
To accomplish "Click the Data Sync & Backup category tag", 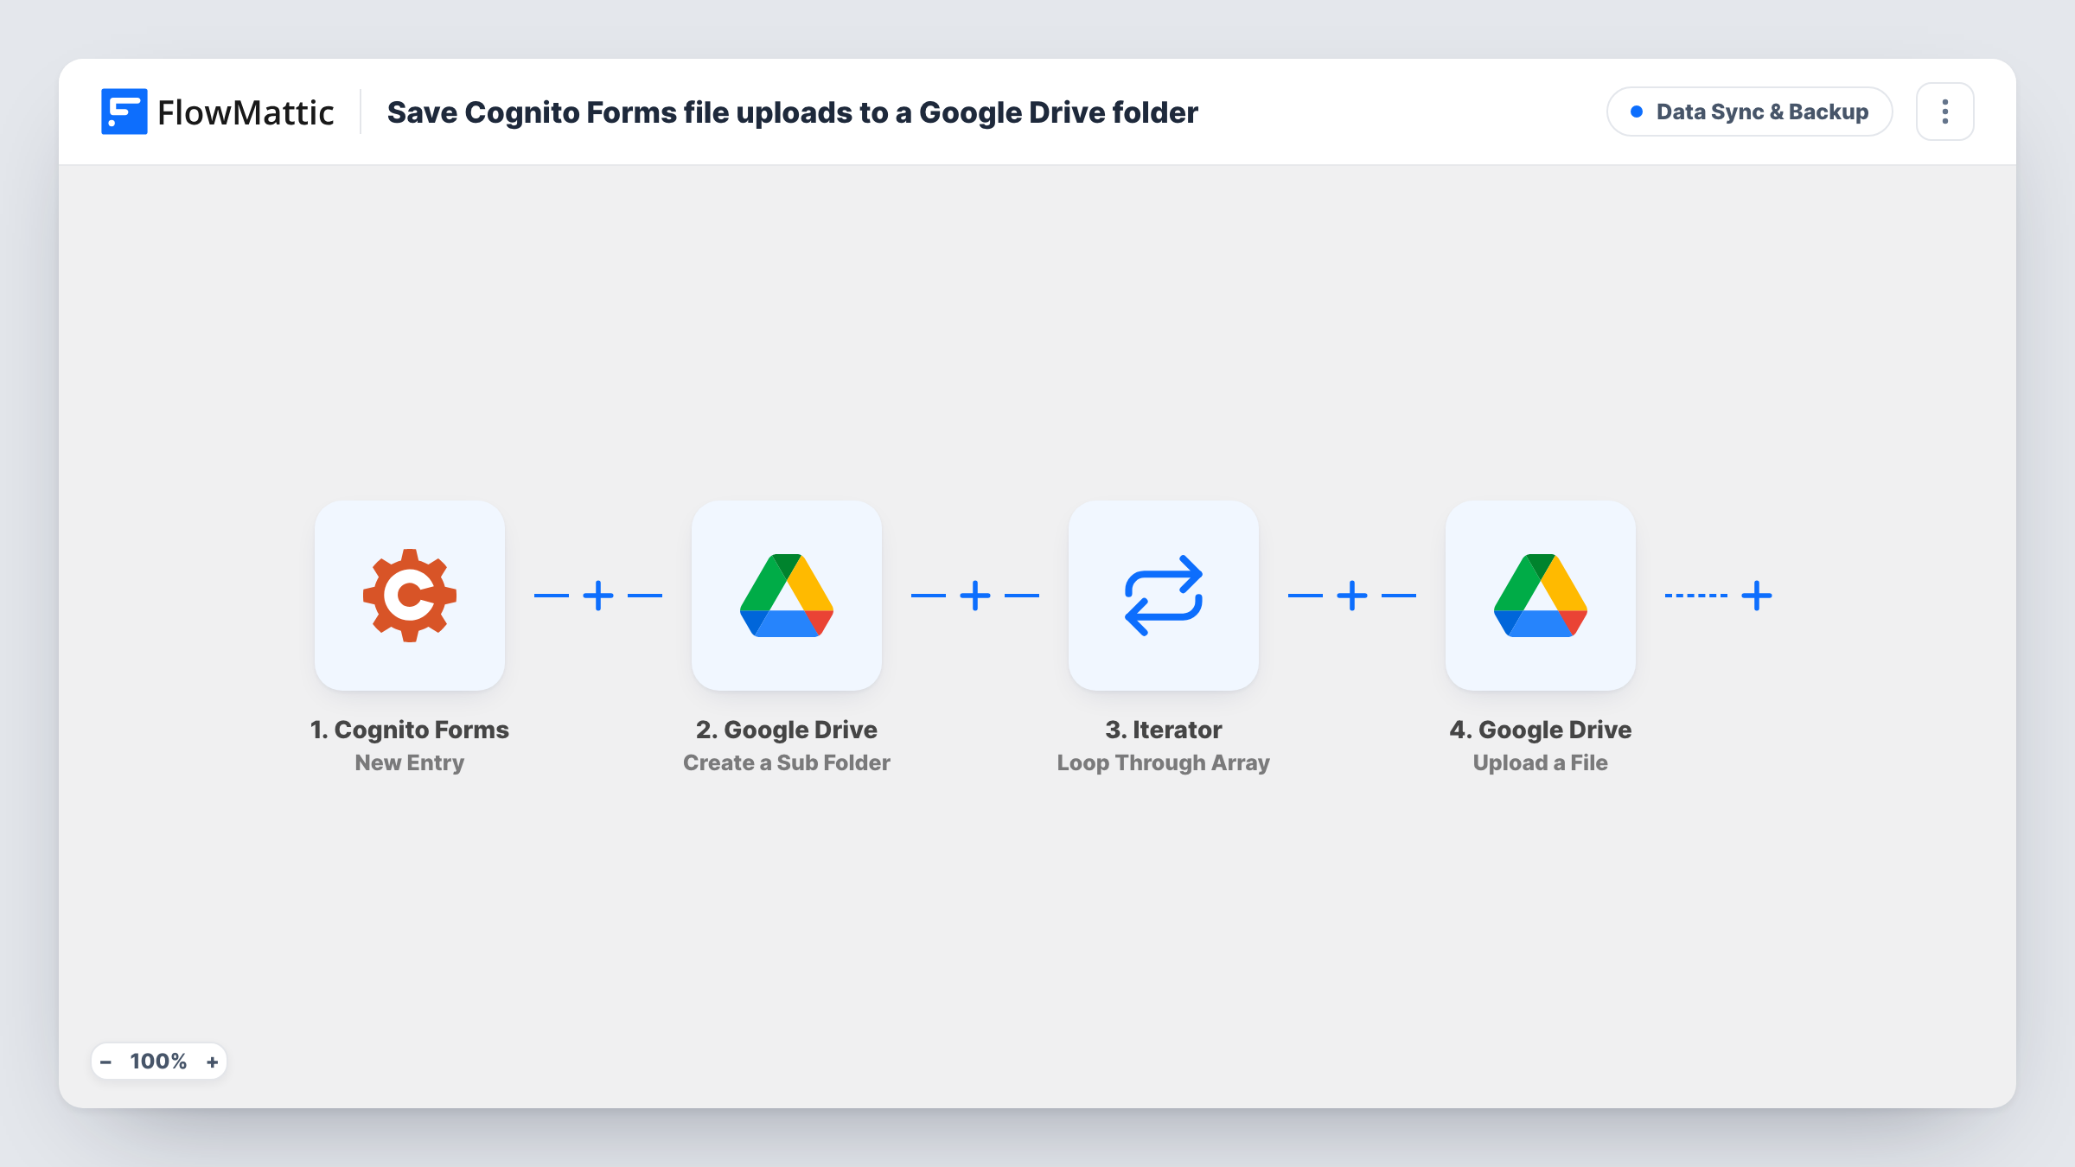I will pos(1750,112).
